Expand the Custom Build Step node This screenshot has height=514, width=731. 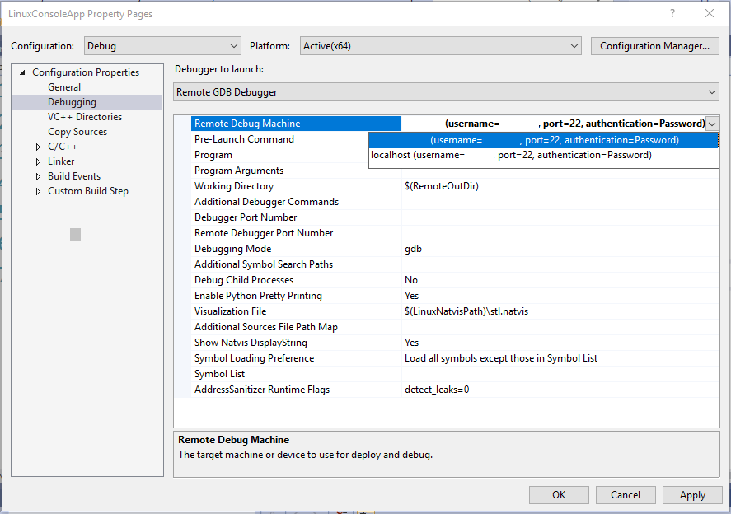point(37,190)
